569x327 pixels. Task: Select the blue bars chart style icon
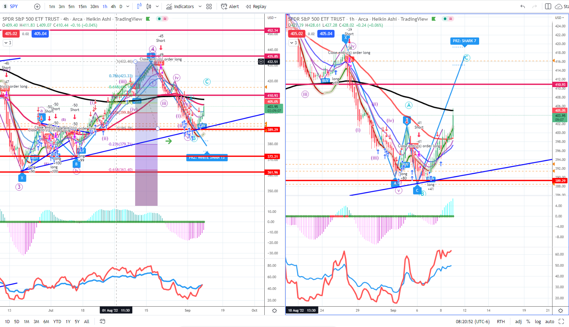[x=139, y=6]
